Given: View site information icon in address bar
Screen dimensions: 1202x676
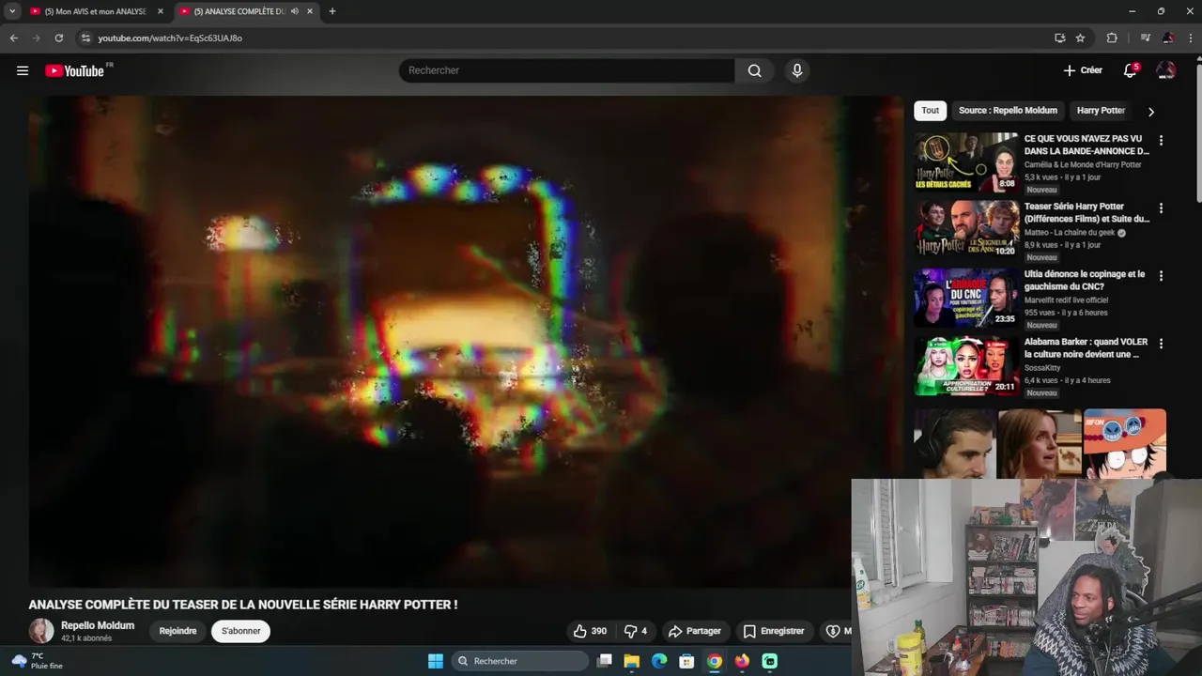Looking at the screenshot, I should pyautogui.click(x=85, y=38).
